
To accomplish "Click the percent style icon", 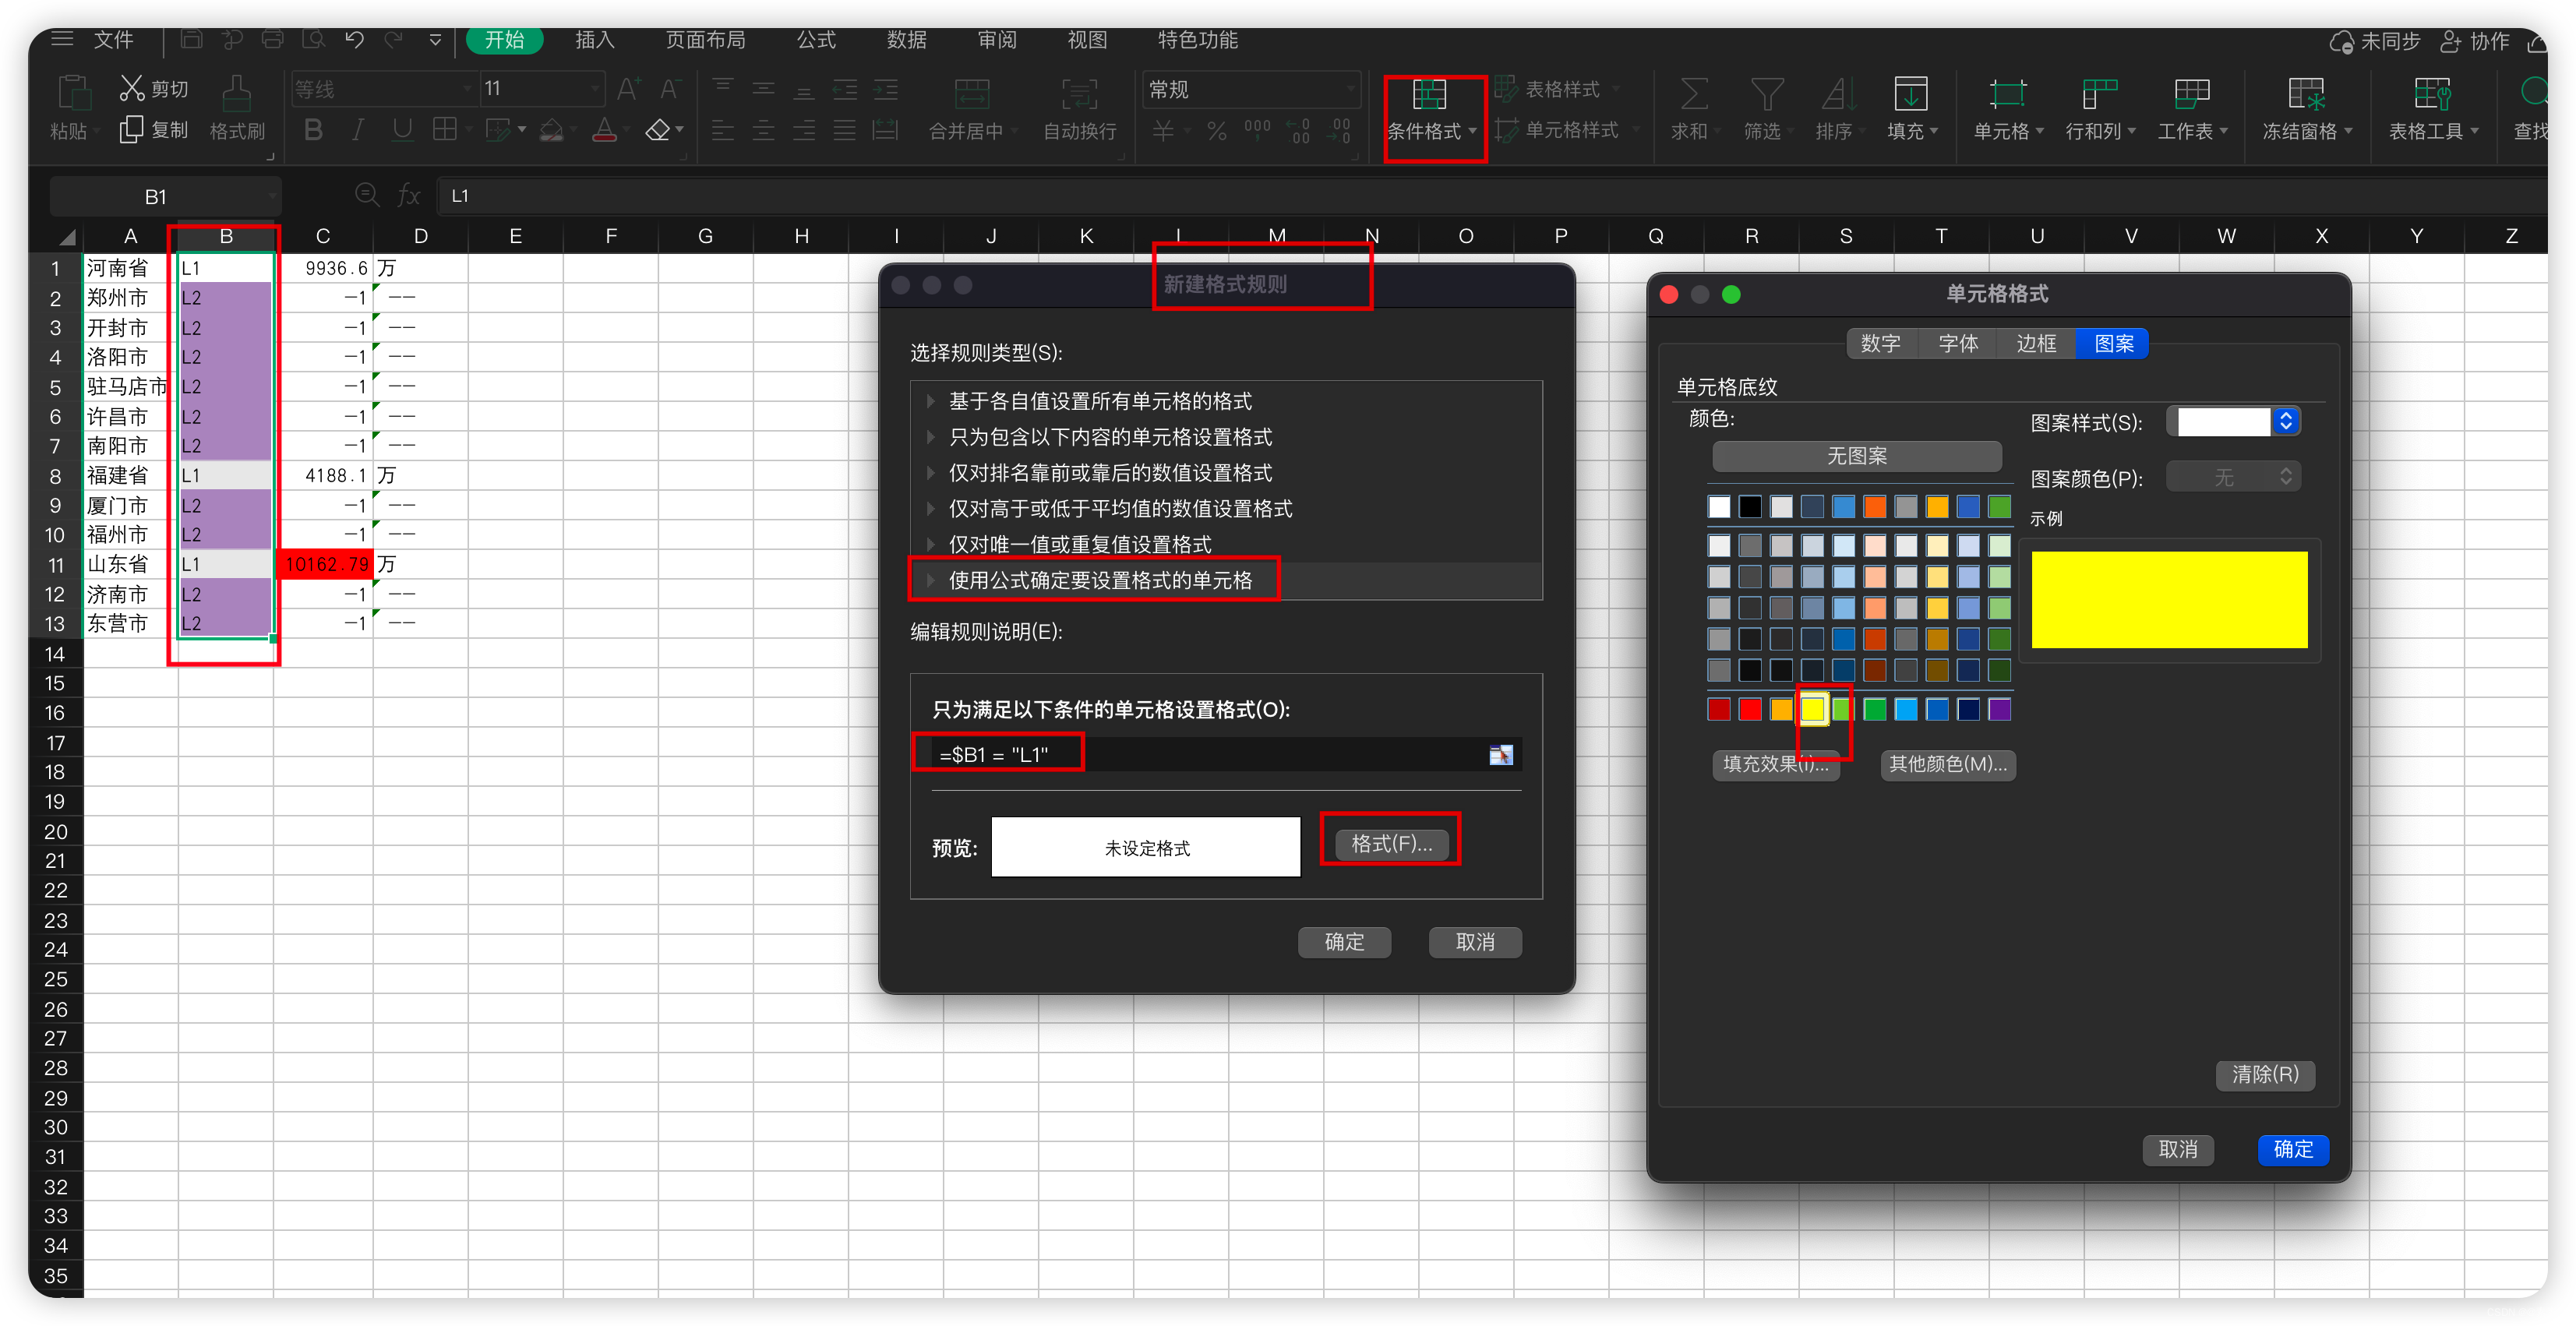I will [x=1216, y=131].
